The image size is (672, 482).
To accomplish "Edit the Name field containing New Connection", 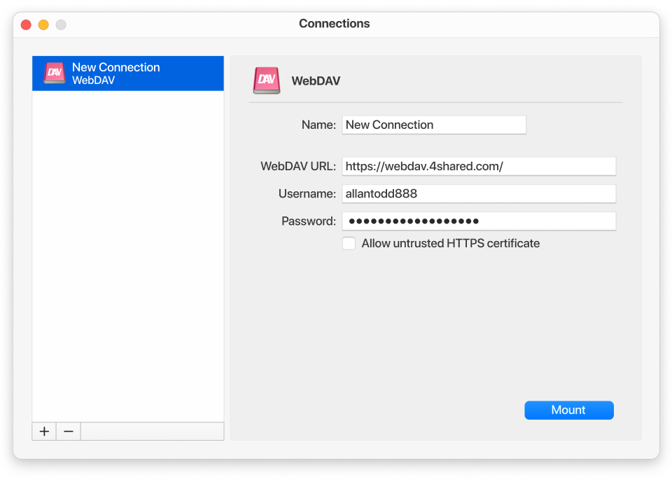I will (x=433, y=124).
